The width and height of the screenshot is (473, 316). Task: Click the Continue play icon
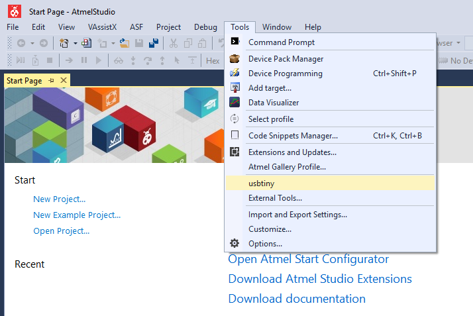98,60
